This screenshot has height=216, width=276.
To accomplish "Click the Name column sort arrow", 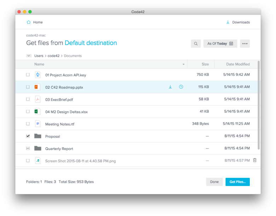I will [184, 64].
